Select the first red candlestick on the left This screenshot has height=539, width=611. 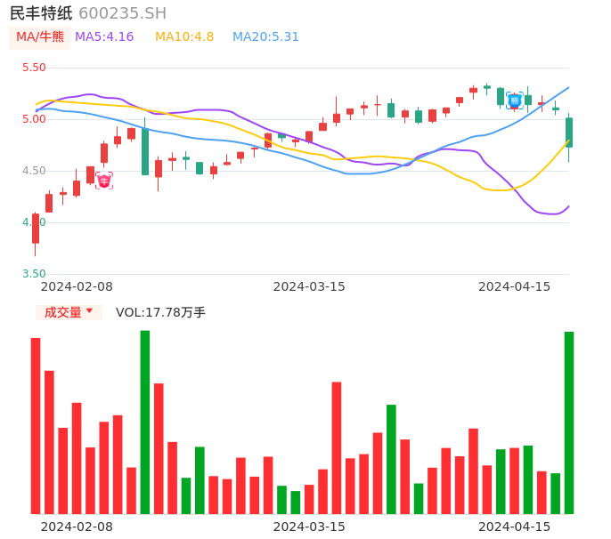coord(36,228)
